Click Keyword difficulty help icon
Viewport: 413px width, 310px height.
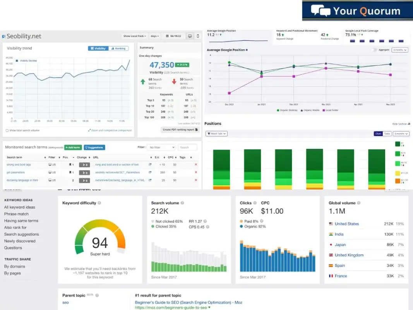coord(99,203)
